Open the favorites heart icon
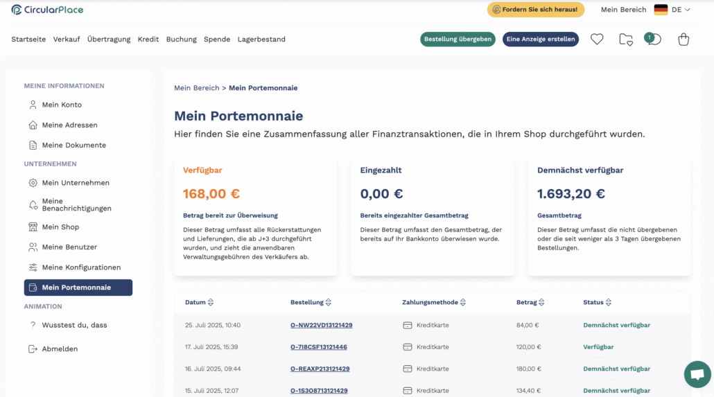Screen dimensions: 714x397 [x=597, y=39]
